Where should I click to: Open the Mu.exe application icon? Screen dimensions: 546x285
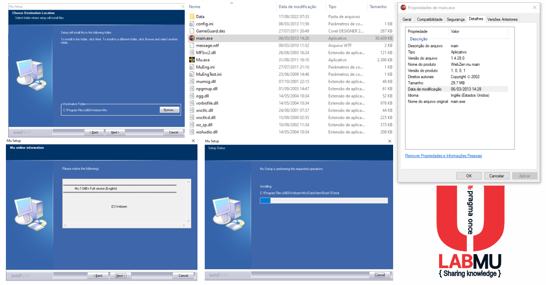pyautogui.click(x=192, y=60)
